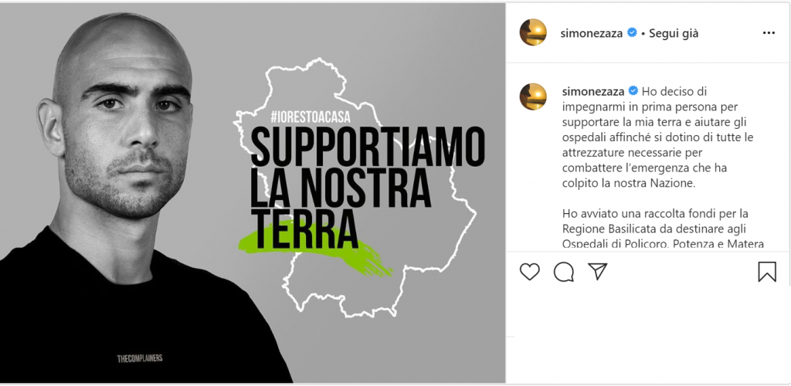
Task: Like the post with heart icon
Action: click(x=530, y=272)
